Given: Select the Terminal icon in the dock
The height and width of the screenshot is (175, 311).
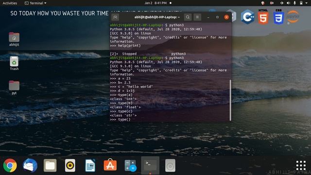Looking at the screenshot, I should click(x=150, y=165).
